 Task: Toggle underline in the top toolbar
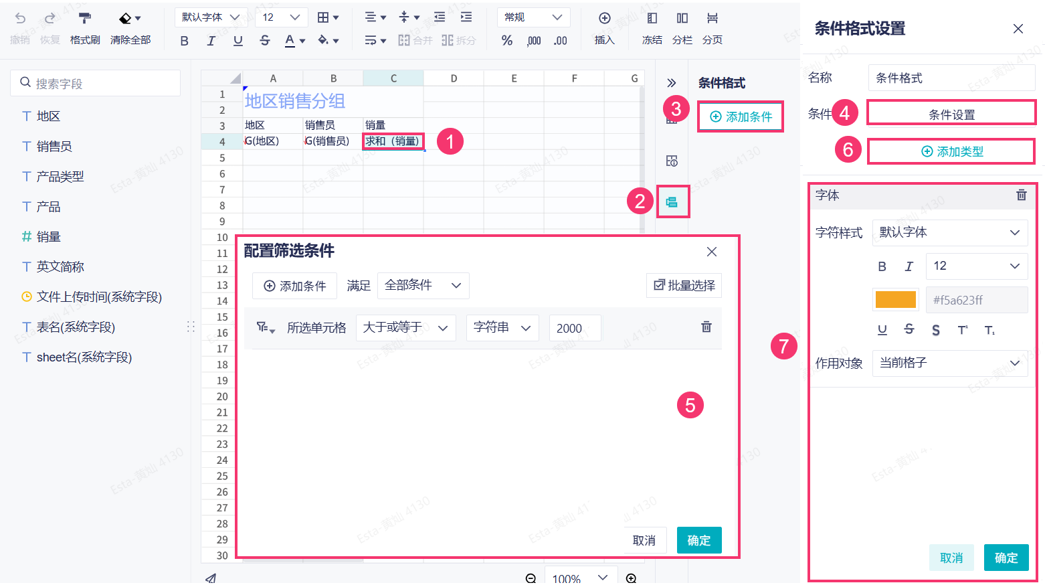(237, 41)
